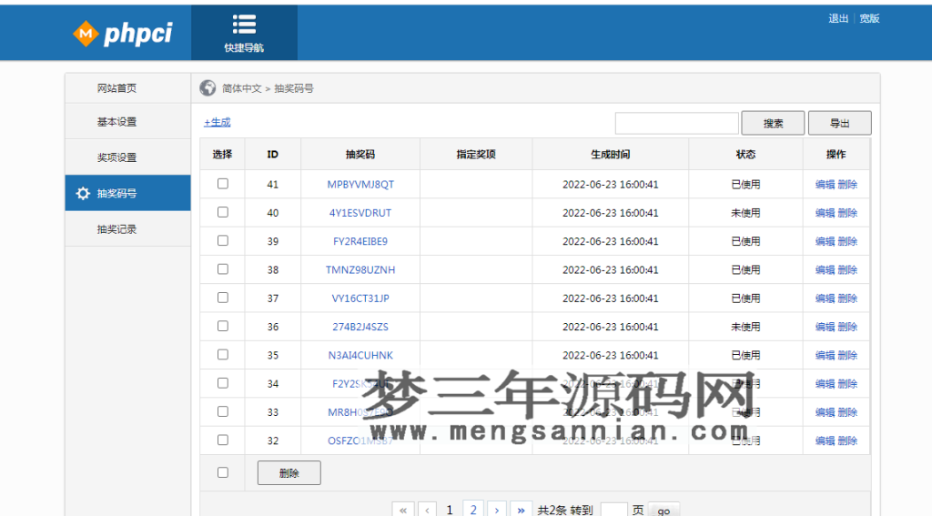This screenshot has width=932, height=516.
Task: Go to page 2
Action: click(x=473, y=510)
